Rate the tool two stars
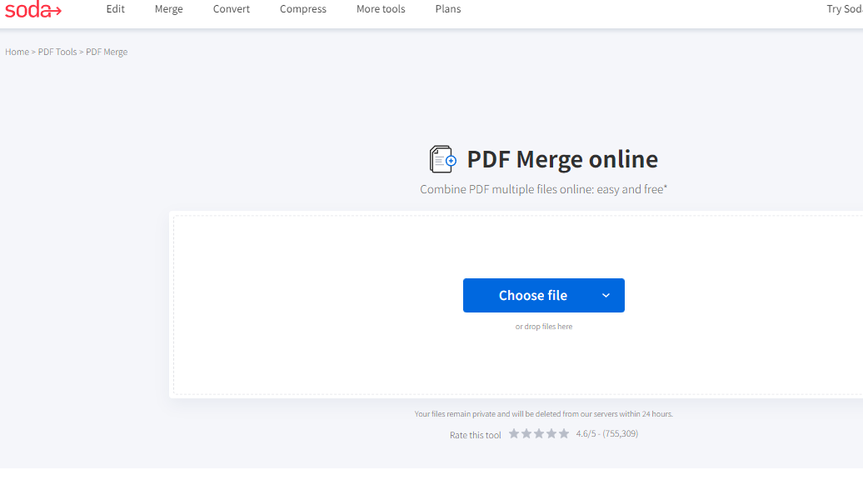The image size is (863, 490). coord(526,434)
